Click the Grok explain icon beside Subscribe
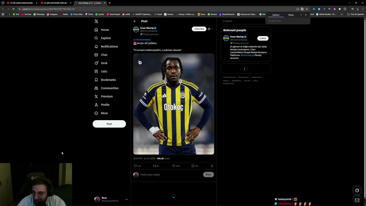This screenshot has height=206, width=366. pyautogui.click(x=209, y=29)
